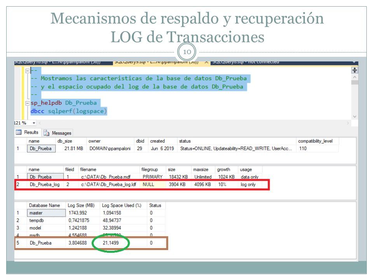Close the SQLQuery9.sql tab
The image size is (373, 280).
point(206,62)
